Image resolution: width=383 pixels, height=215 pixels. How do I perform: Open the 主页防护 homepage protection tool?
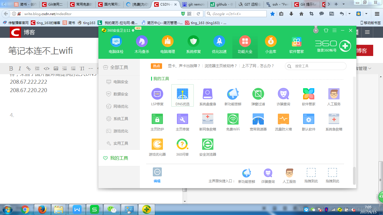click(x=157, y=122)
